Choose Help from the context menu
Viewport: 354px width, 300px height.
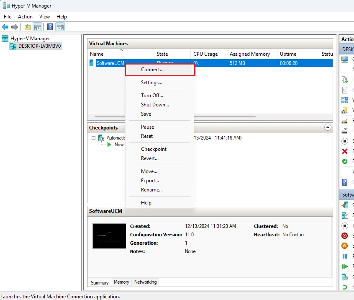click(159, 202)
